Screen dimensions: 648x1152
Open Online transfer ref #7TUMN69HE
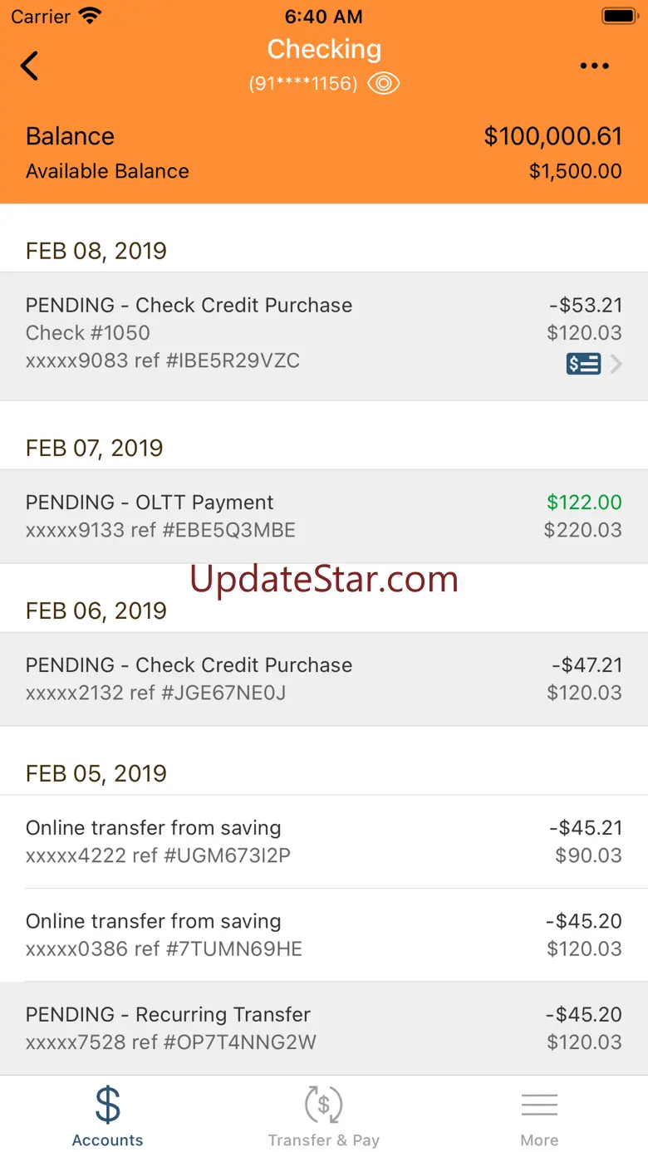tap(324, 934)
